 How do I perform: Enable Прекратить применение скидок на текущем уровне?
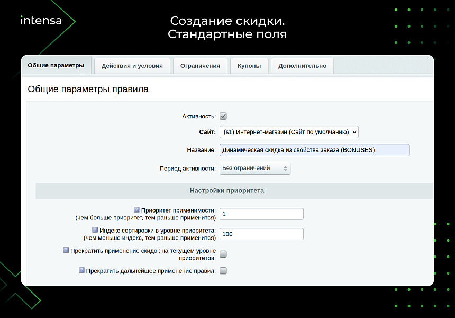click(x=223, y=253)
